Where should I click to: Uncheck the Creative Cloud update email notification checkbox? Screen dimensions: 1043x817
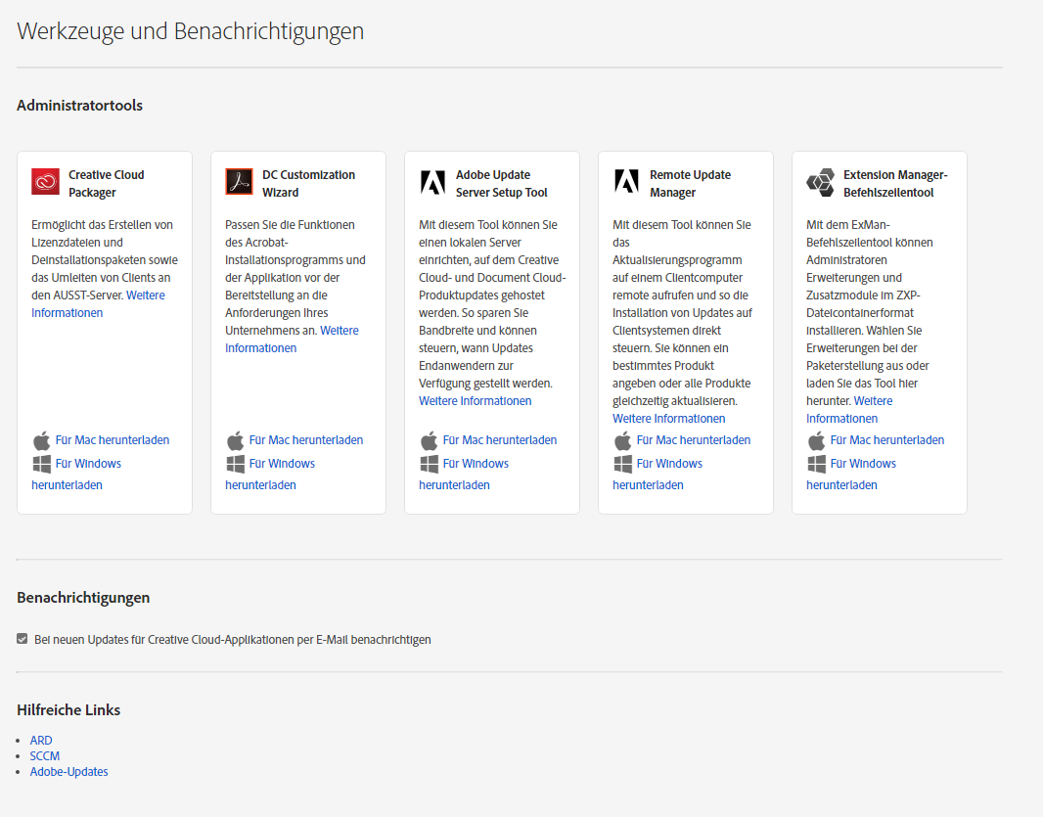pos(23,639)
